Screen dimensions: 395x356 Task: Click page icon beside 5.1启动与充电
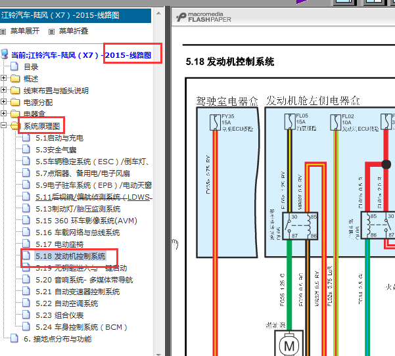click(26, 137)
